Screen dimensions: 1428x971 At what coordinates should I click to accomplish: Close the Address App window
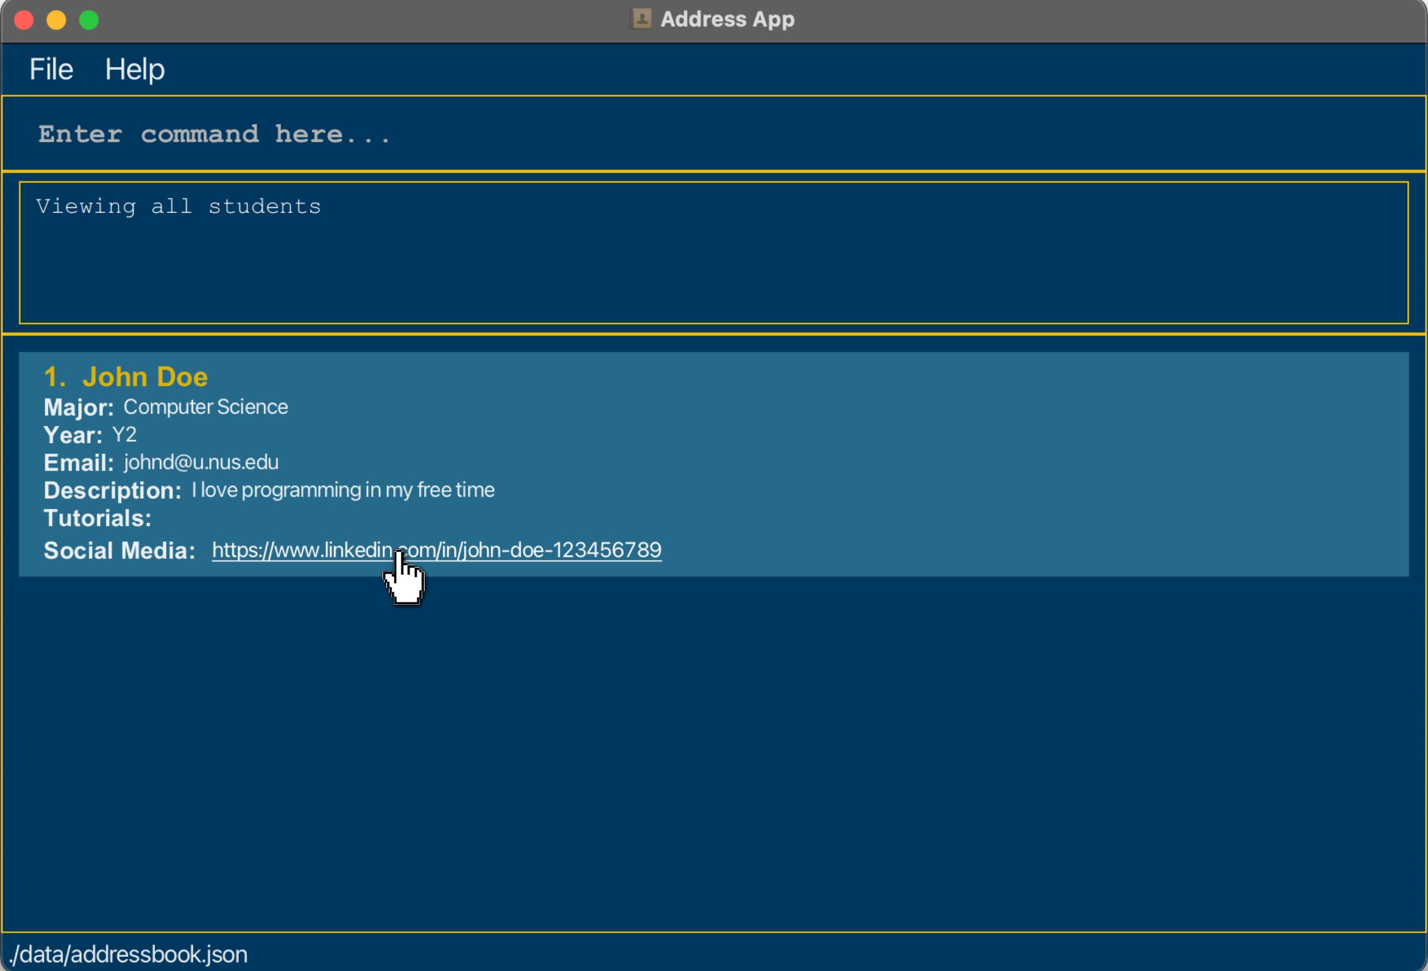pyautogui.click(x=24, y=20)
